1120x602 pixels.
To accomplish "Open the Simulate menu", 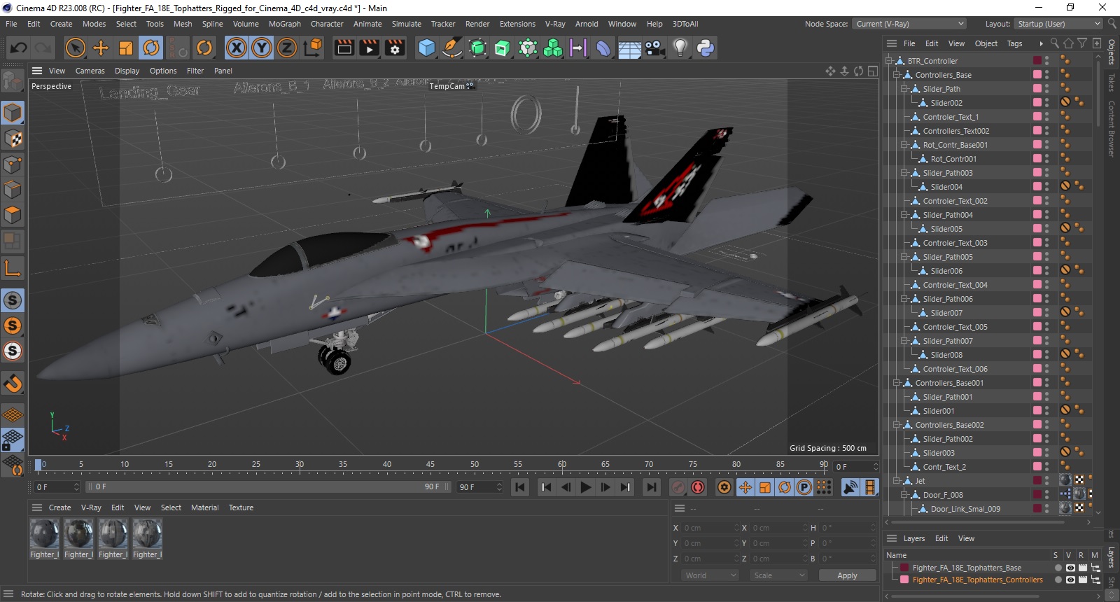I will [x=407, y=24].
